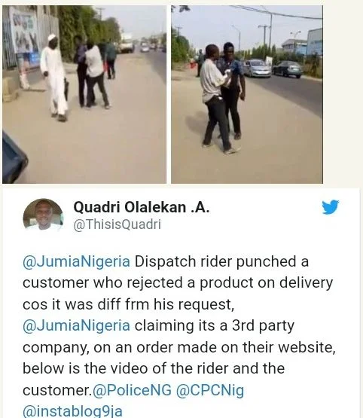
Task: Click the man in white robe
Action: click(x=55, y=78)
